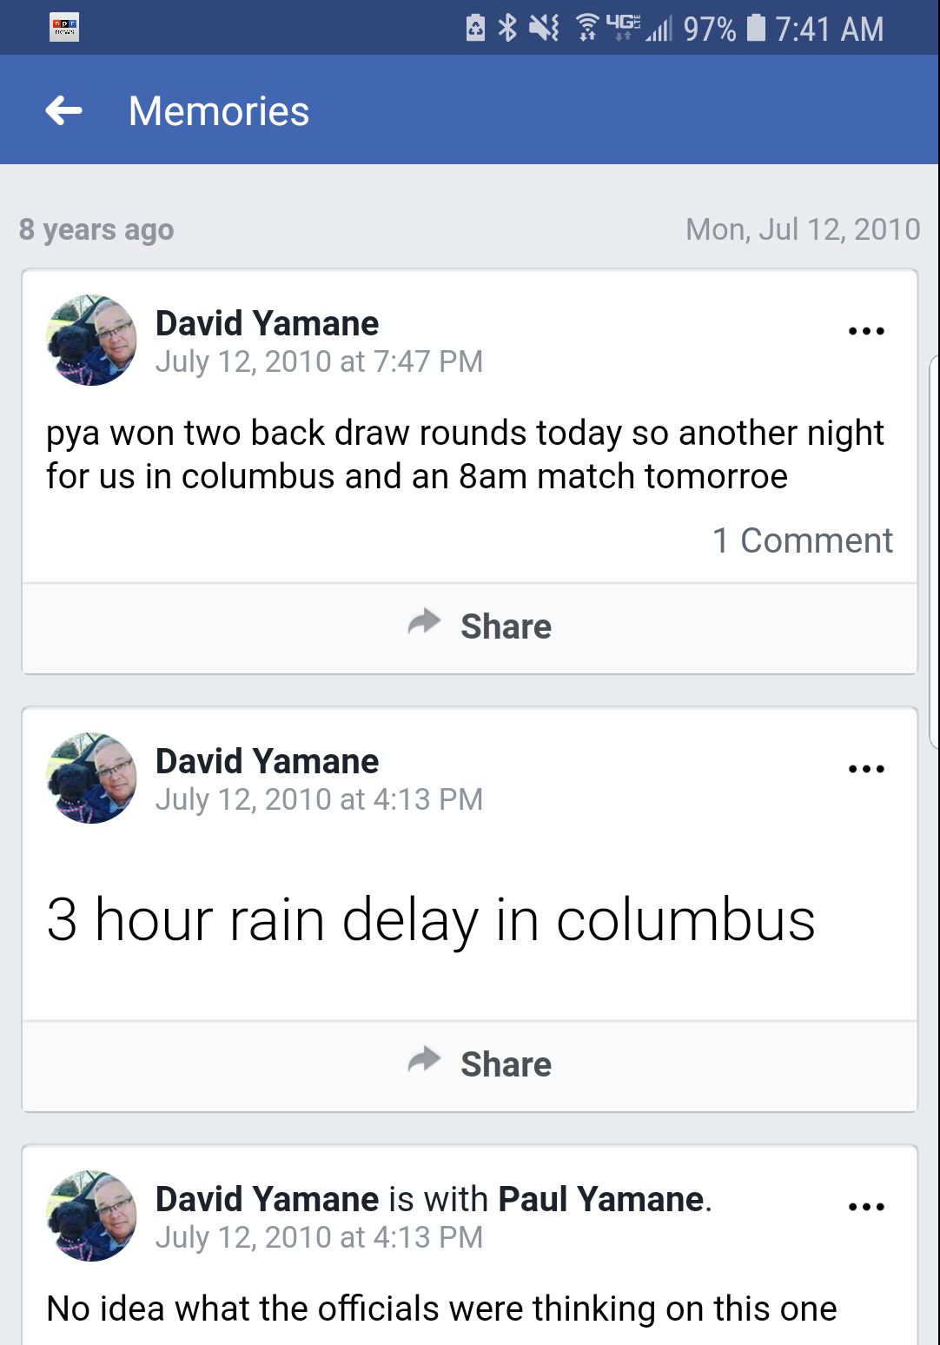Tap the Wi-Fi status icon

click(587, 28)
